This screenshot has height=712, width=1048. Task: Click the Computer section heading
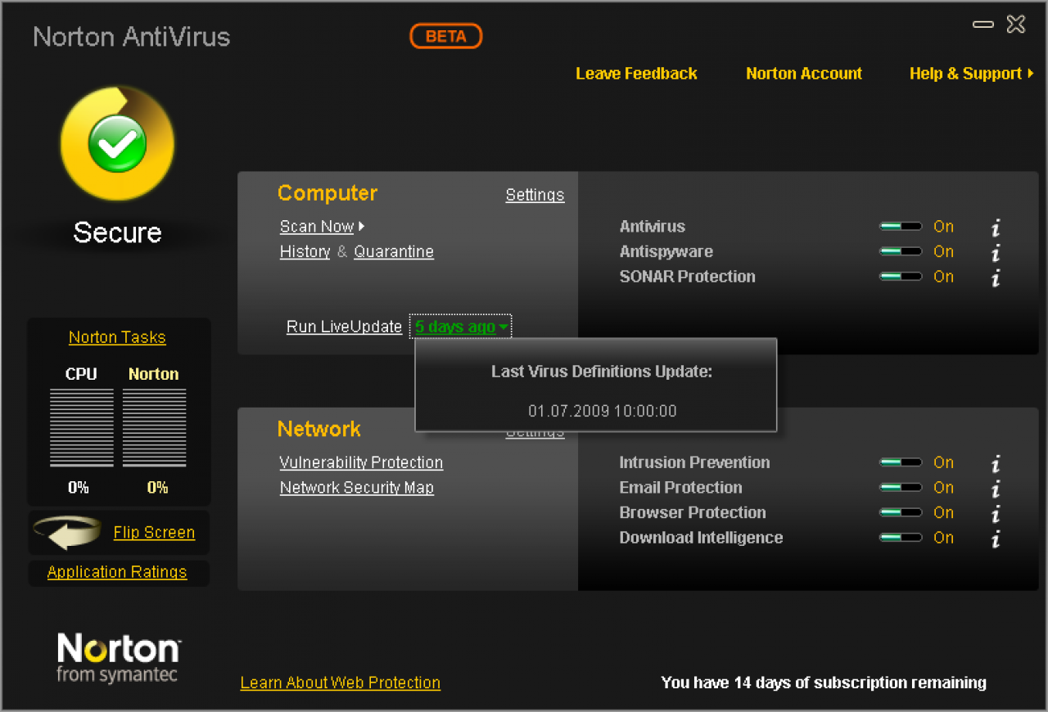pyautogui.click(x=327, y=193)
